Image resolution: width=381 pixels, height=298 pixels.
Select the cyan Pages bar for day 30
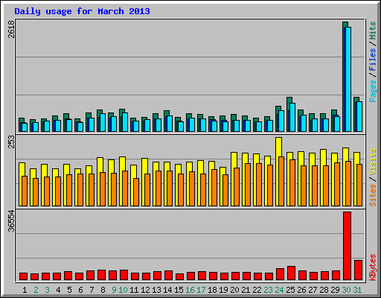click(348, 79)
